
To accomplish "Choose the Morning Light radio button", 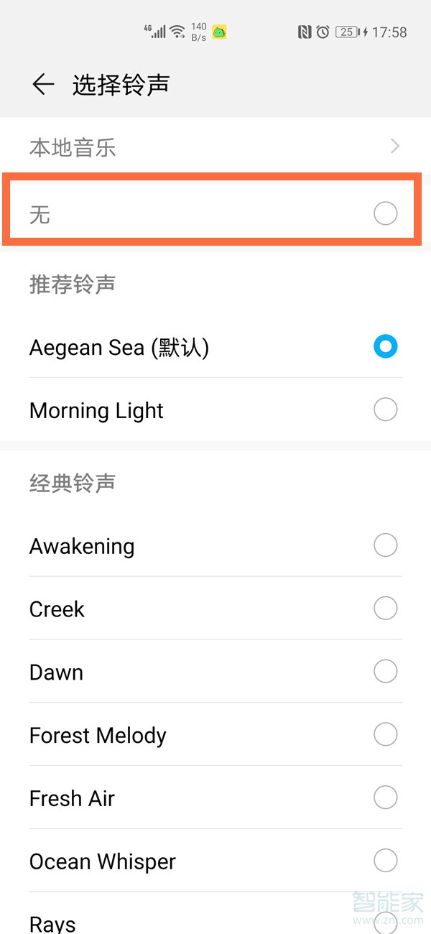I will click(386, 410).
